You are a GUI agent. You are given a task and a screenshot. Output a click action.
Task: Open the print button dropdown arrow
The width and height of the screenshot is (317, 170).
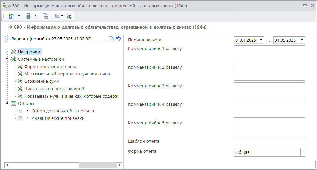pos(35,16)
